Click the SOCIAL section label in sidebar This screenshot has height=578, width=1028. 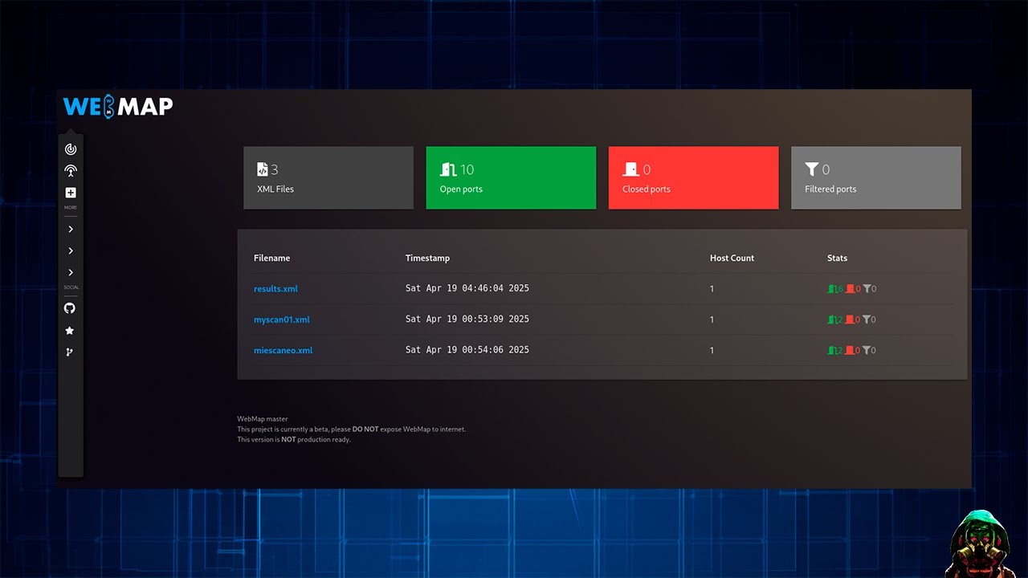pyautogui.click(x=71, y=287)
